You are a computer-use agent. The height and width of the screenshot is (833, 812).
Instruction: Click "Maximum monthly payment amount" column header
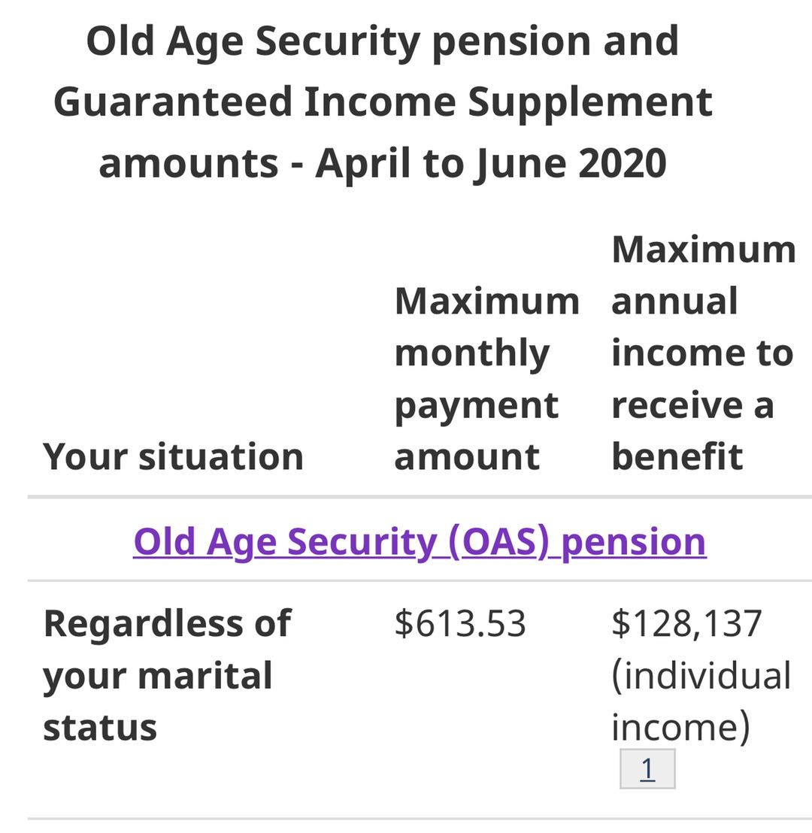tap(486, 378)
